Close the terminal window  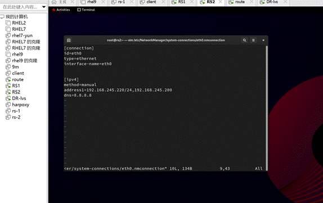263,40
